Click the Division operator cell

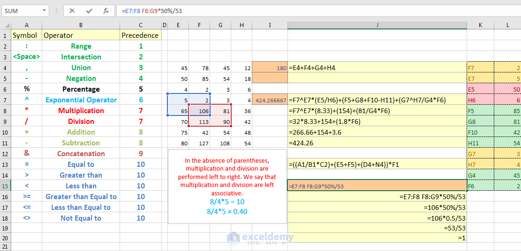(81, 121)
